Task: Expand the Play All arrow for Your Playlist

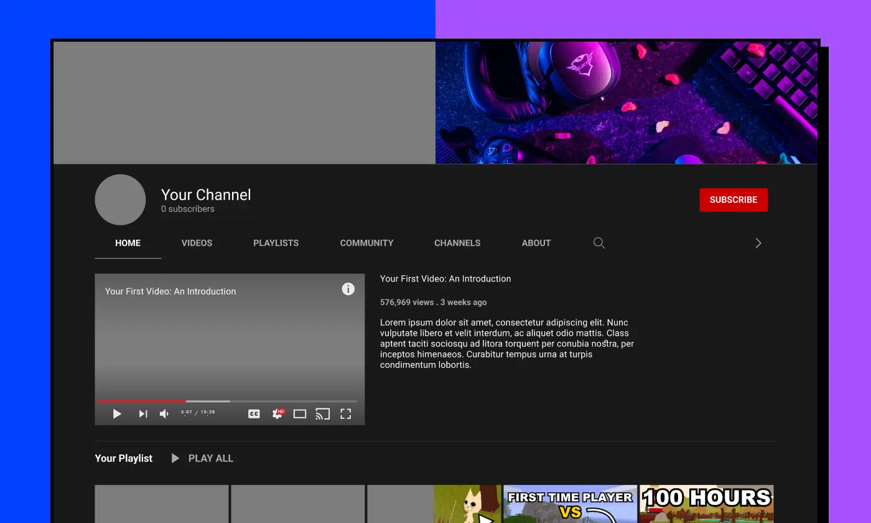Action: click(175, 458)
